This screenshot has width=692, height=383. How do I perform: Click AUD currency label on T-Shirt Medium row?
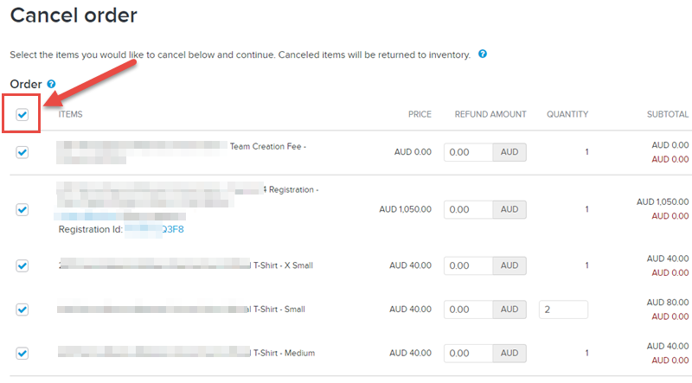pos(509,353)
